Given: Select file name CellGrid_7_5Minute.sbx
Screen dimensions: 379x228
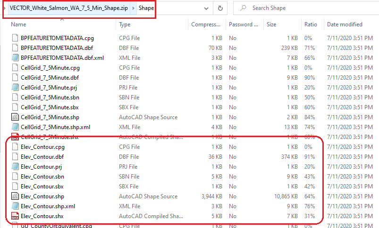Looking at the screenshot, I should point(50,107).
